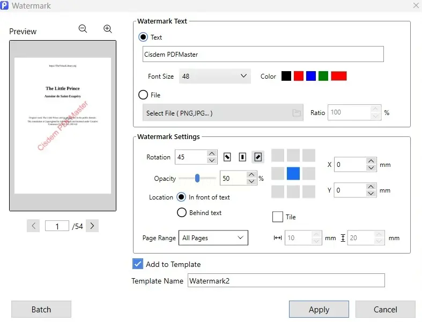Enable the Tile checkbox
Screen dimensions: 422x322
(277, 217)
